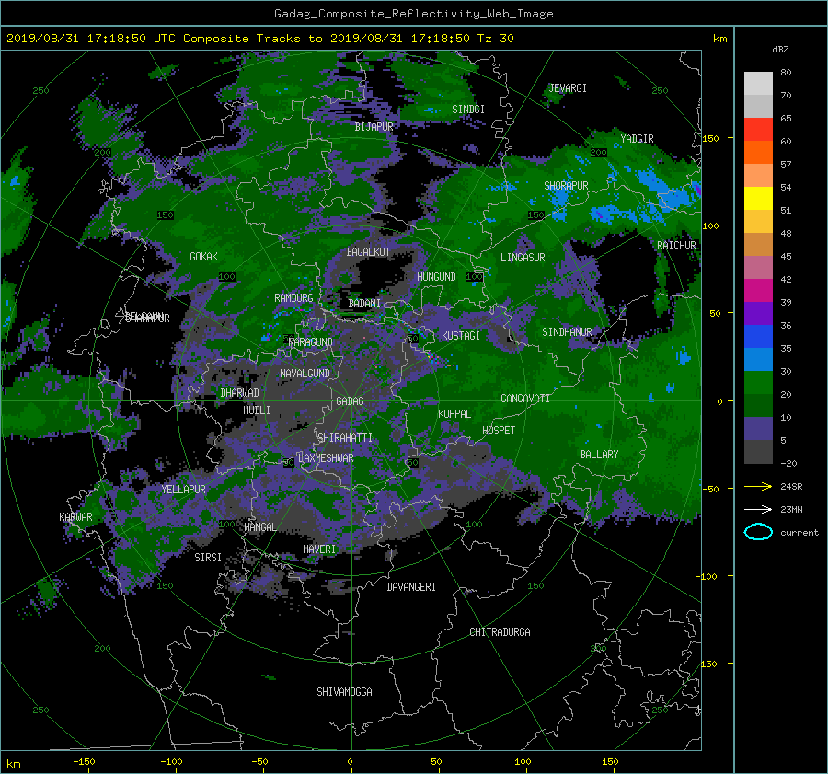828x774 pixels.
Task: Click the BADAMI city label
Action: tap(364, 304)
